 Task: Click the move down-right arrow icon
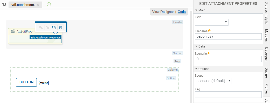pos(47,27)
